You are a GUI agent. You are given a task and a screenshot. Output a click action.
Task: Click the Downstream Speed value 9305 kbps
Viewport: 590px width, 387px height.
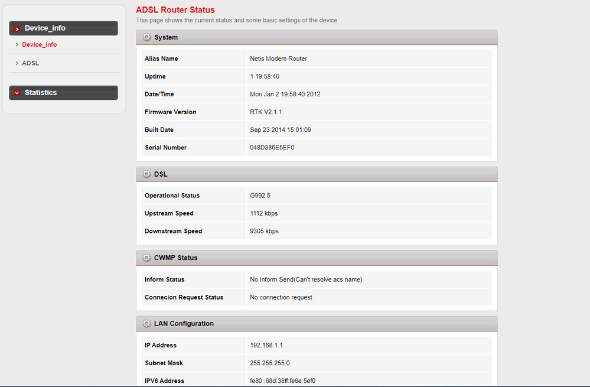pyautogui.click(x=264, y=232)
